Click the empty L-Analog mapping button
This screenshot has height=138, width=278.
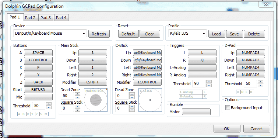pyautogui.click(x=202, y=68)
